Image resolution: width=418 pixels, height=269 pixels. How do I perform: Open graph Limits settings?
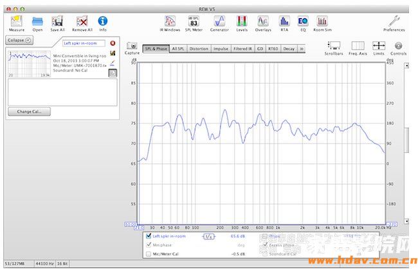coord(379,48)
